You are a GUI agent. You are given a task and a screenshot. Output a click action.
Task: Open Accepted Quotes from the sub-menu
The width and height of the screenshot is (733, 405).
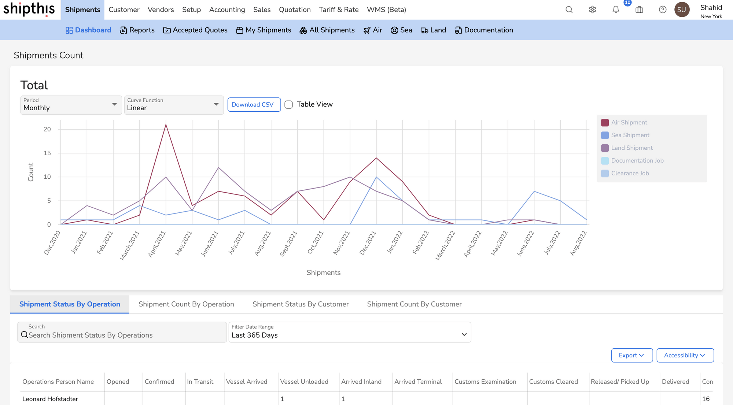[x=195, y=30]
